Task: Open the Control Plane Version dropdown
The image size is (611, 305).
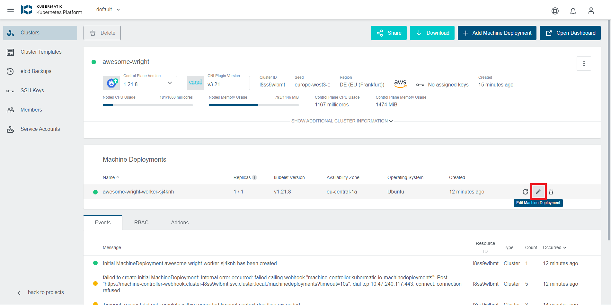Action: 170,83
